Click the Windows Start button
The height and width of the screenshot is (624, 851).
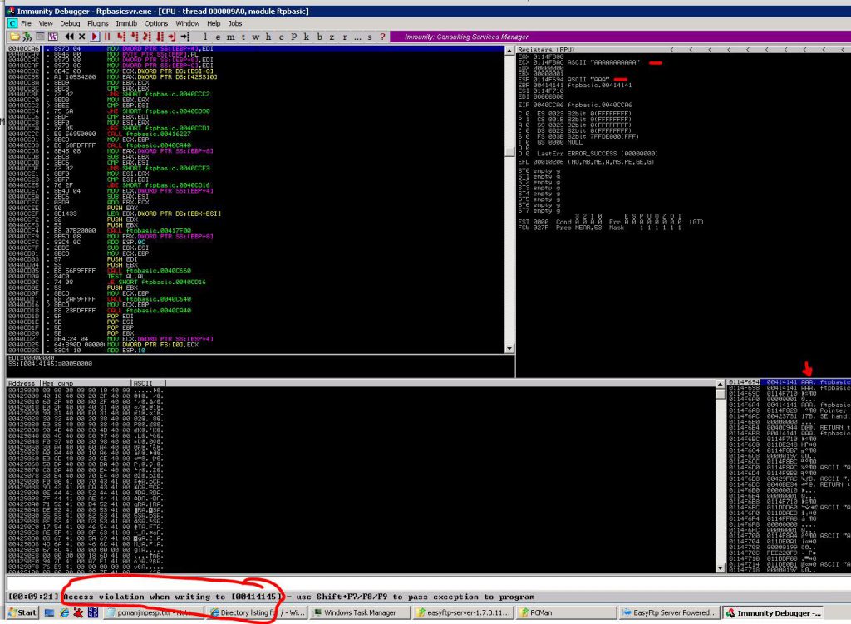pos(22,612)
